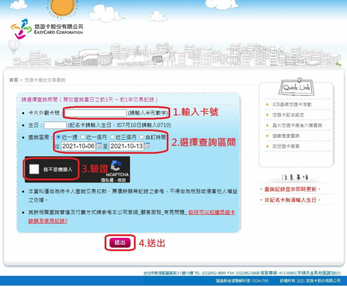Viewport: 347px width, 287px height.
Task: Focus the 生日 birthday input field
Action: click(55, 125)
